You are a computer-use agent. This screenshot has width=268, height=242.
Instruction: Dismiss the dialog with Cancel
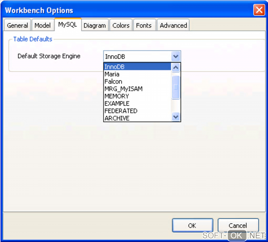[238, 225]
